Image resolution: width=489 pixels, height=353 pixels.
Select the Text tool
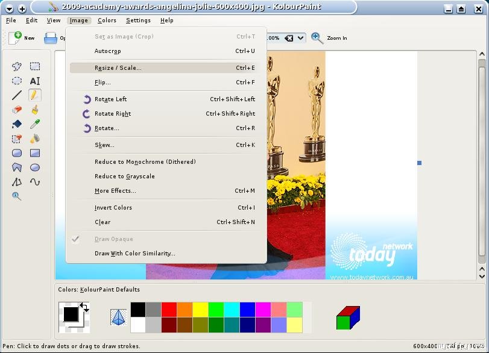pos(35,81)
